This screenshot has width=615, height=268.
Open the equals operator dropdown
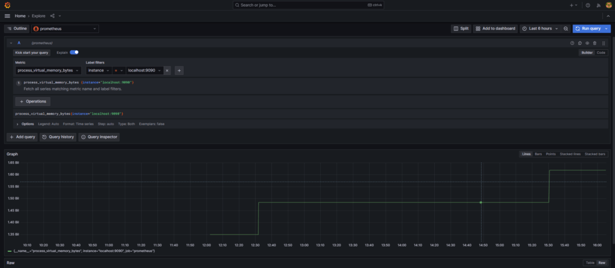click(119, 71)
